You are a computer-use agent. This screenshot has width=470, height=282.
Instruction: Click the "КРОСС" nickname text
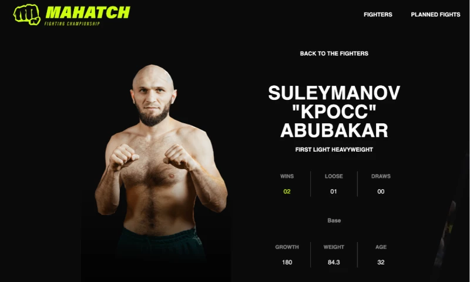pyautogui.click(x=334, y=112)
